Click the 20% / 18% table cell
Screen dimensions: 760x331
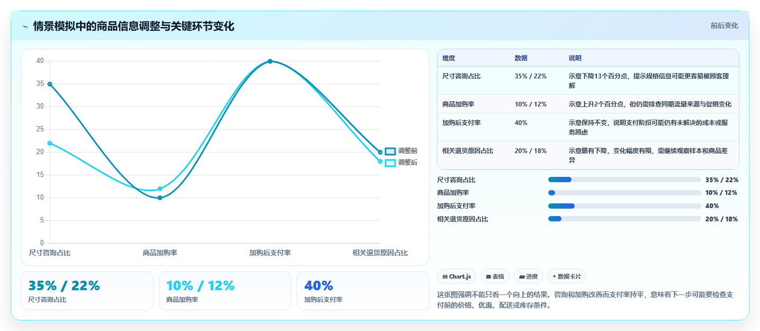tap(530, 151)
